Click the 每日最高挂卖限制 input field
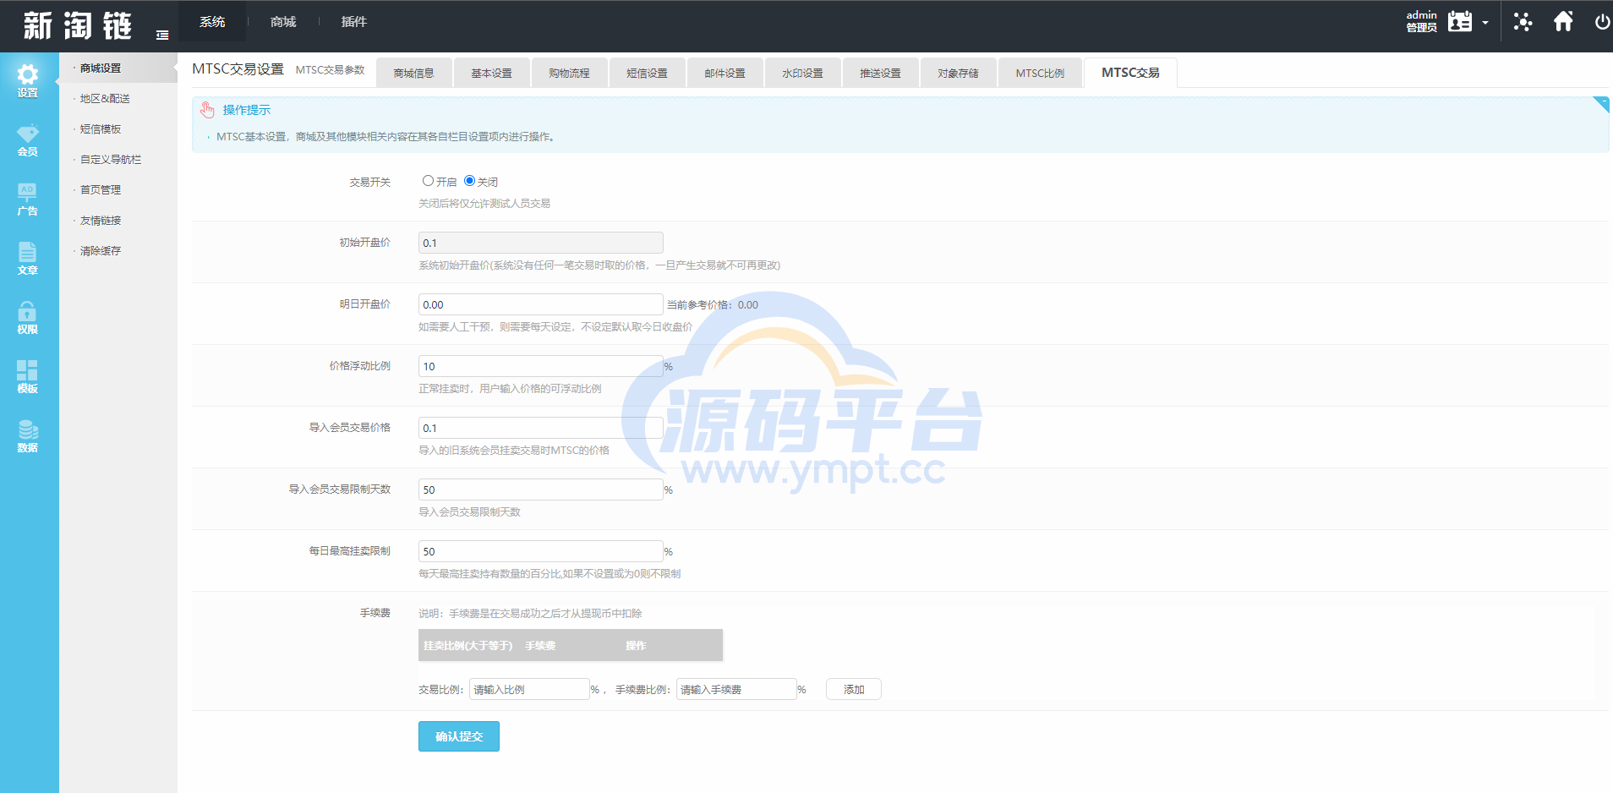Screen dimensions: 1613x793 (541, 551)
